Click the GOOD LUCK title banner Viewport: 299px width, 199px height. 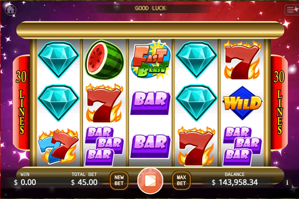tap(150, 8)
